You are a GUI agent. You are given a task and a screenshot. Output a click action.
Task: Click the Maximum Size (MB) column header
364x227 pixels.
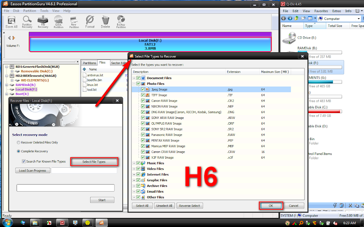pyautogui.click(x=275, y=72)
